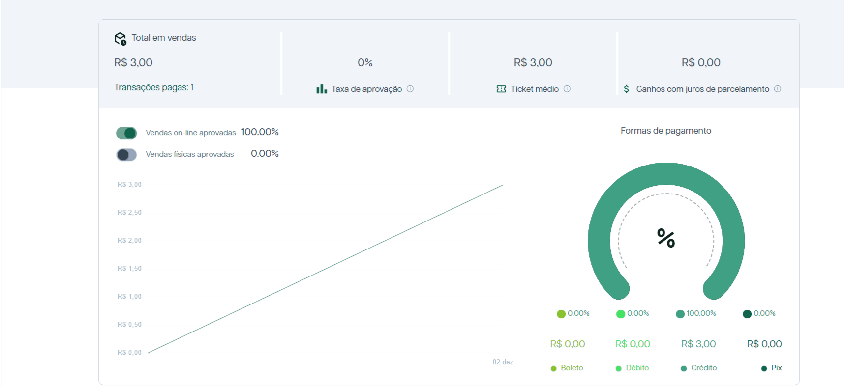Click the 02 dez date label on chart

[503, 362]
